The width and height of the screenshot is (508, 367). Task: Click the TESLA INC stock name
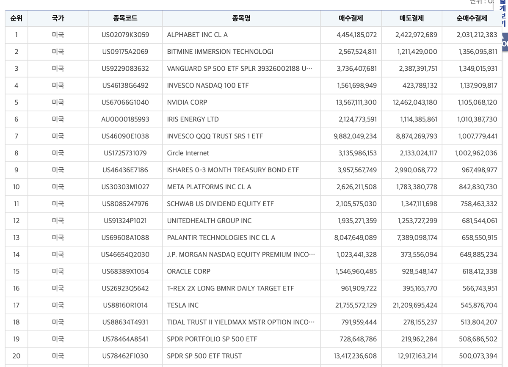coord(183,305)
